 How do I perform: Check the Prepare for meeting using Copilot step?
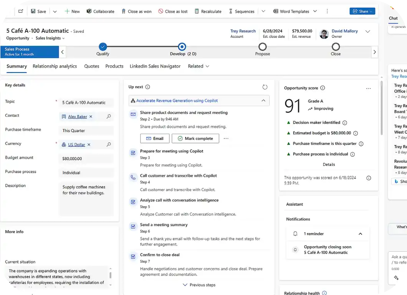133,153
